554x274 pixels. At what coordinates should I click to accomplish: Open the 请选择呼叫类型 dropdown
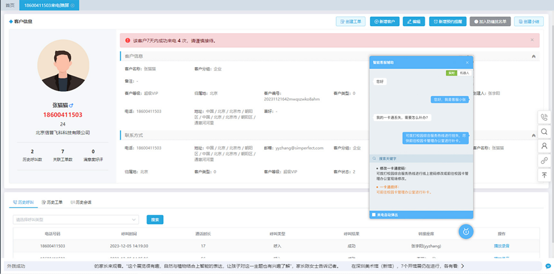(76, 220)
